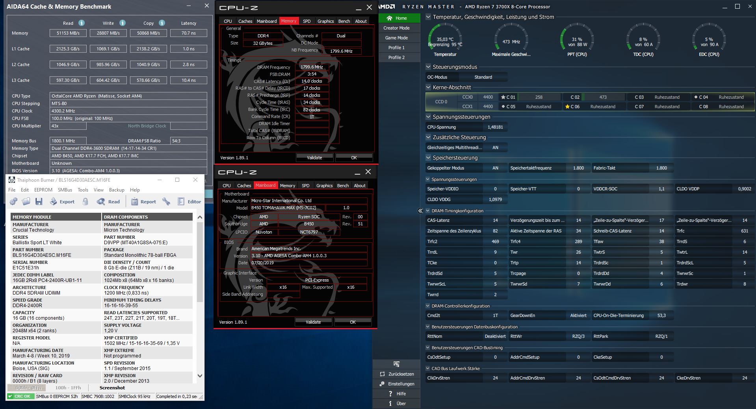Switch to Bench tab in lower CPU-Z window
756x409 pixels.
[x=343, y=186]
